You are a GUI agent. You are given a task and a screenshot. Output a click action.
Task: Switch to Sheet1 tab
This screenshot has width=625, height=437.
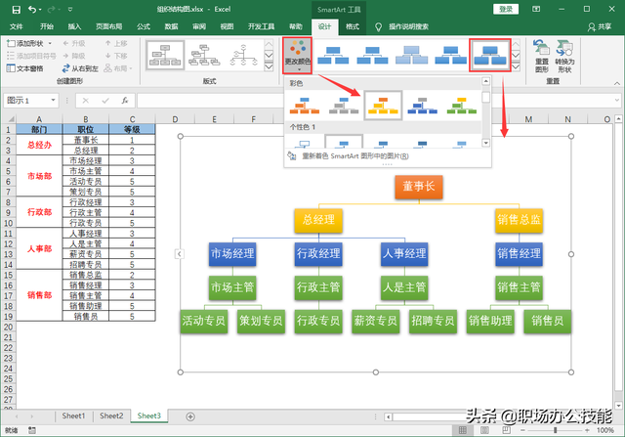pos(74,415)
